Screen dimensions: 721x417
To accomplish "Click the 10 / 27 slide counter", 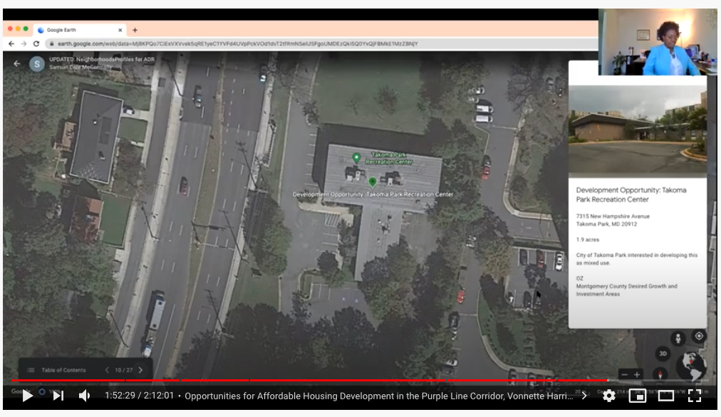I will (x=124, y=370).
